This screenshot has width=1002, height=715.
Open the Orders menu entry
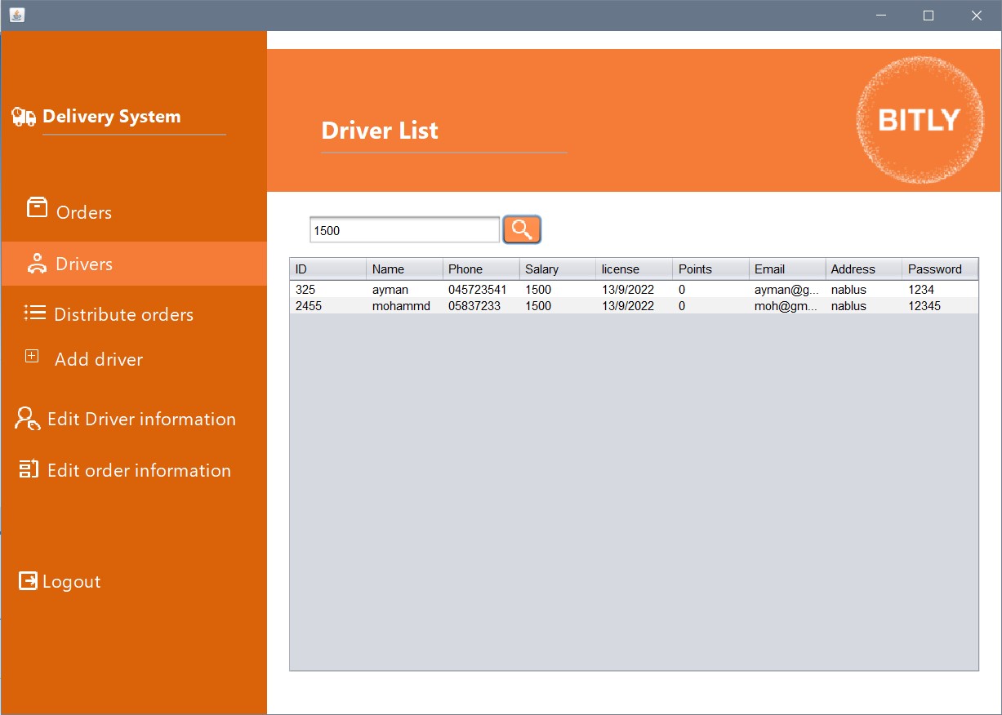tap(84, 212)
